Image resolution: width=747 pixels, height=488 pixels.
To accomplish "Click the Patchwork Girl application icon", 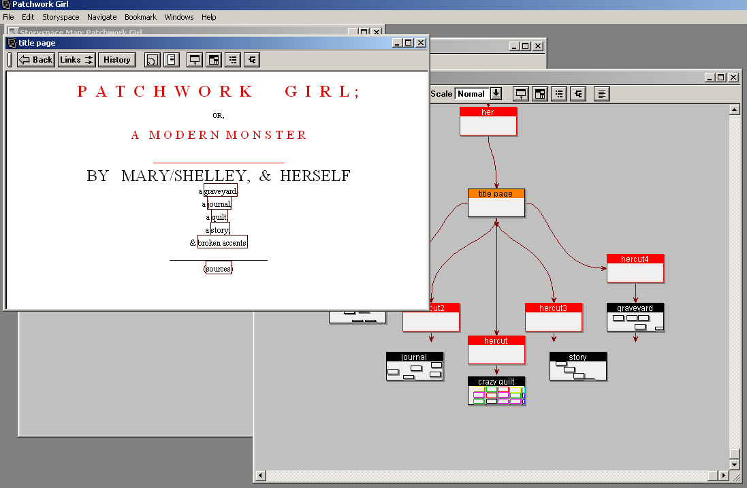I will (6, 4).
